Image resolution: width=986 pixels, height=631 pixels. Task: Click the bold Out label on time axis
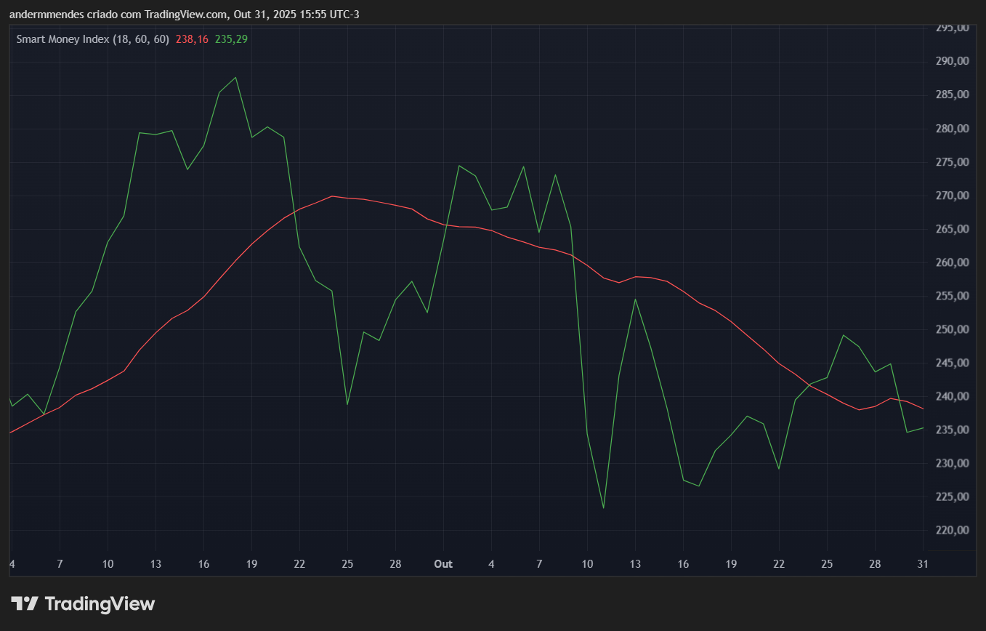pyautogui.click(x=443, y=564)
